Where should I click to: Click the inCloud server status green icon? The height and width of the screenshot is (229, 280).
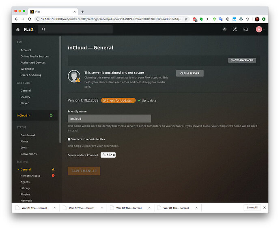click(51, 116)
